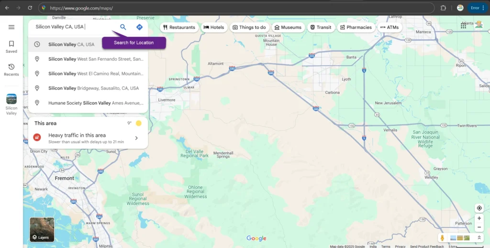Click the browser address bar URL
The image size is (490, 248).
[x=81, y=8]
